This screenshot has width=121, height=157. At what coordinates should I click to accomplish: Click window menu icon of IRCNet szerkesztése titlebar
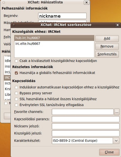tap(14, 25)
